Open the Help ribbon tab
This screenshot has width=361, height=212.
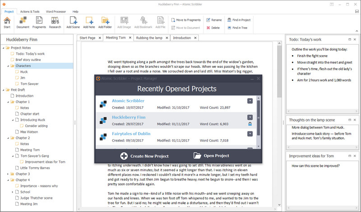click(75, 12)
